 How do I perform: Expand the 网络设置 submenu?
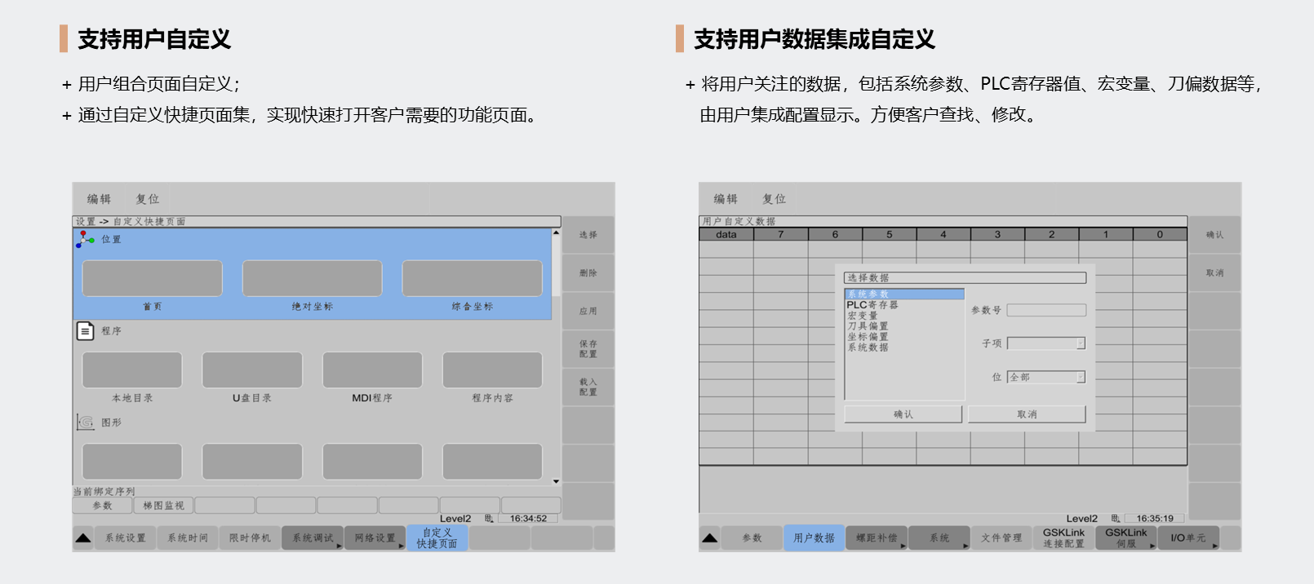click(375, 538)
